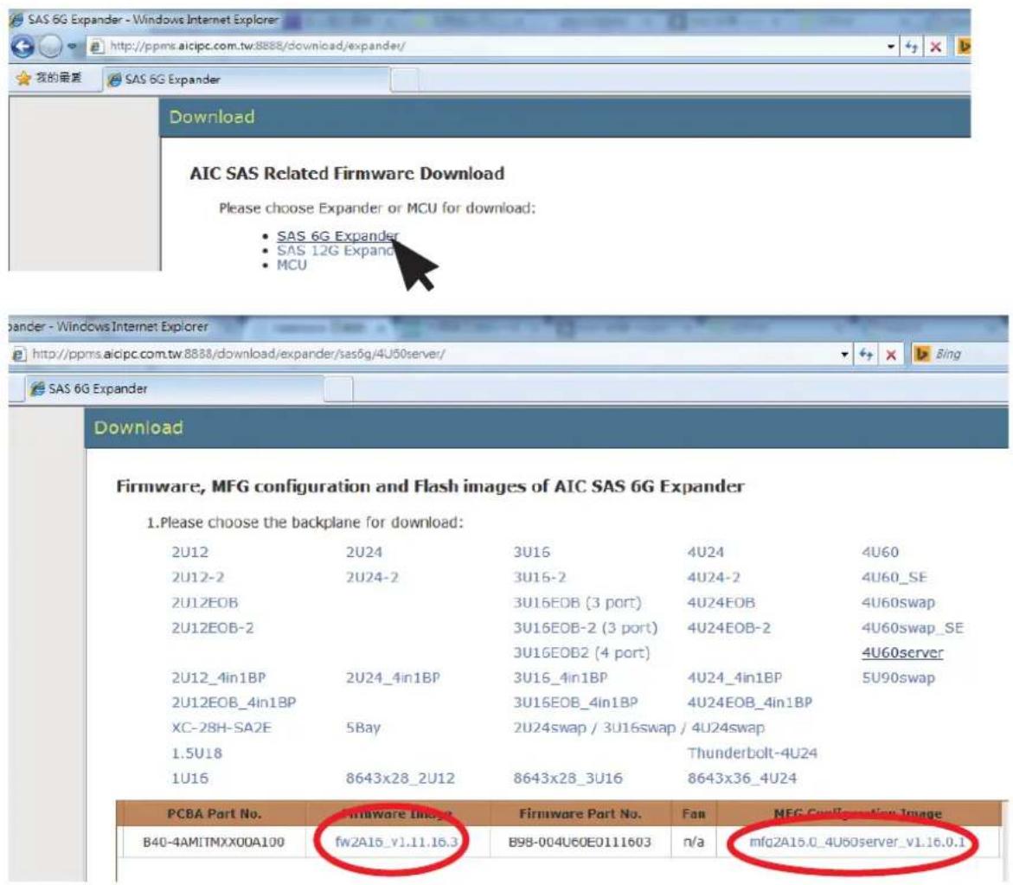Open the 1U16 backplane link

[190, 779]
